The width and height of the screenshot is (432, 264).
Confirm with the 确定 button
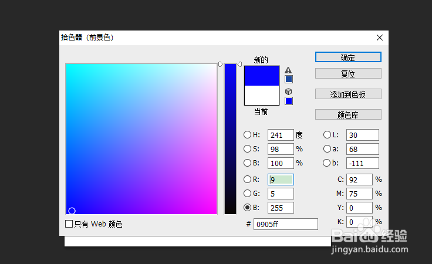click(x=348, y=57)
